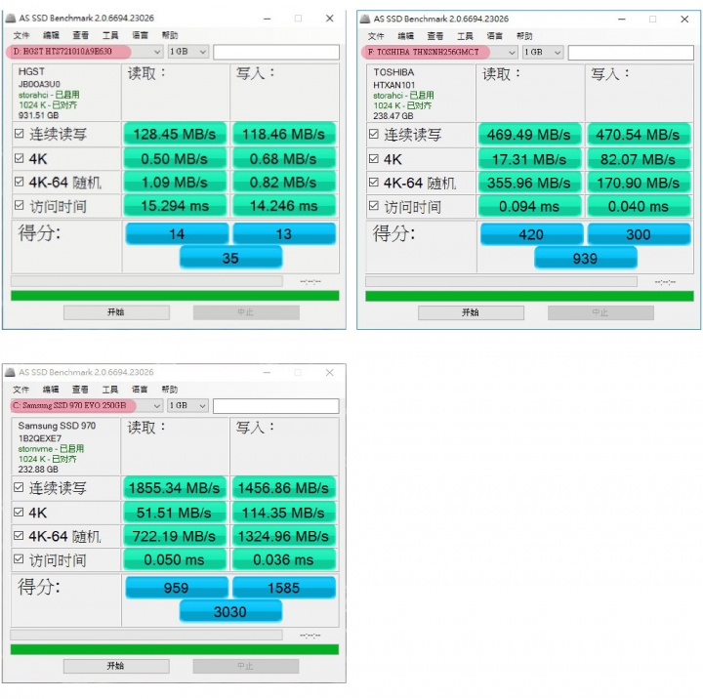Screen dimensions: 703x699
Task: Close the TOSHIBA benchmark window
Action: tap(684, 19)
